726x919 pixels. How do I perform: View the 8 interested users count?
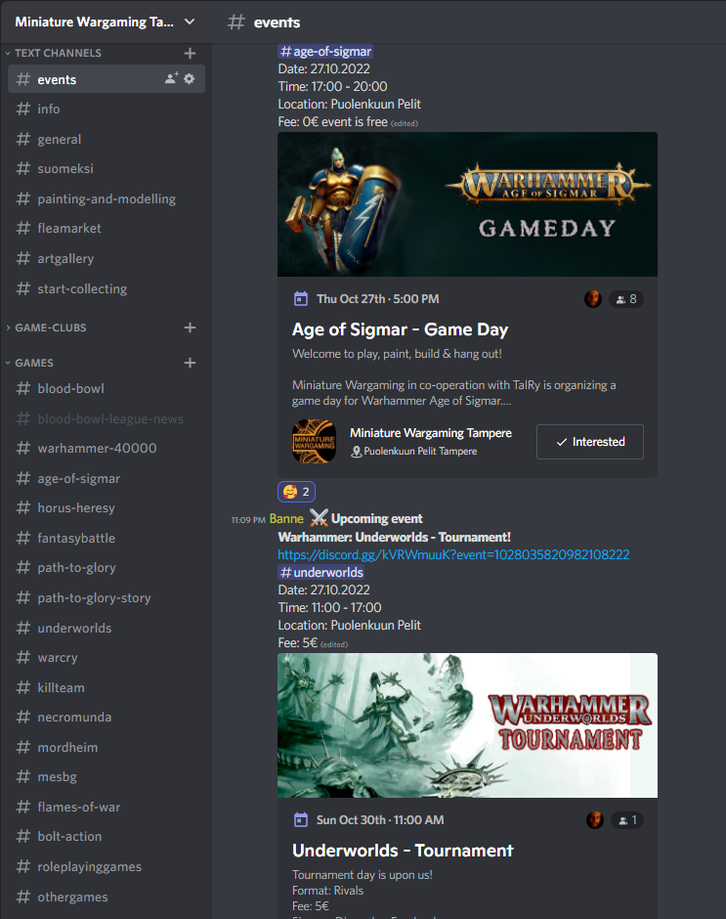click(x=626, y=299)
